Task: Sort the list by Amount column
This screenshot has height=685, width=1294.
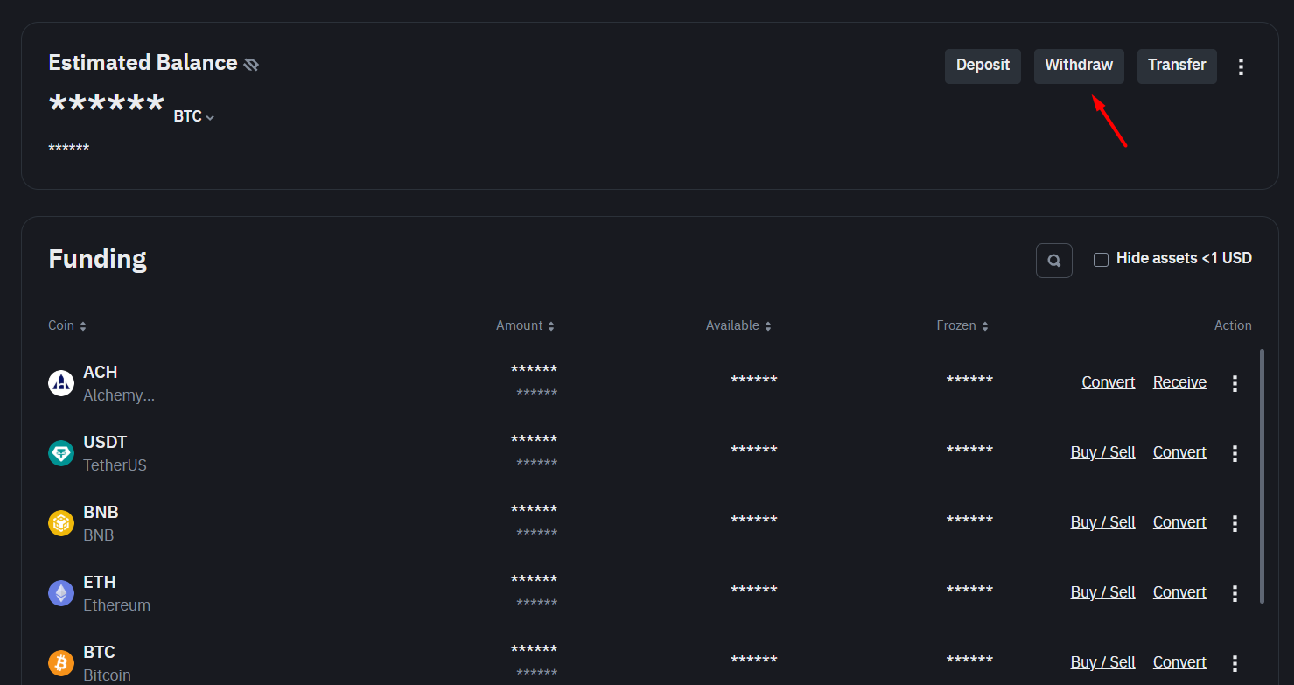Action: [525, 325]
